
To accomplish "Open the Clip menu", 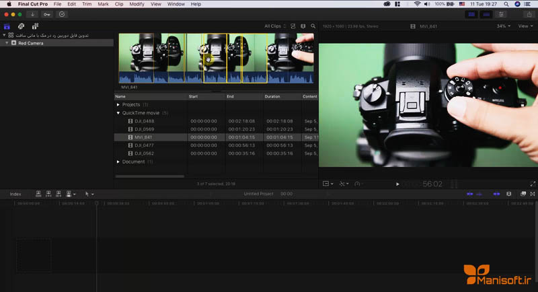I will (119, 4).
